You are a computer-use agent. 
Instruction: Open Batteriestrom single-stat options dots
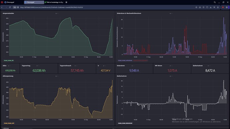point(209,66)
